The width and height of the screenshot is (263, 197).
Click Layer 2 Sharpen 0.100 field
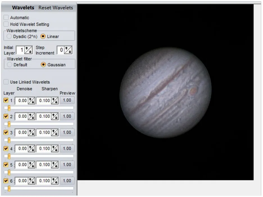tap(44, 116)
